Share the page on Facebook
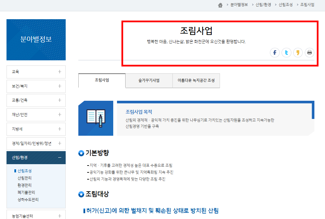Image resolution: width=325 pixels, height=219 pixels. pos(275,52)
